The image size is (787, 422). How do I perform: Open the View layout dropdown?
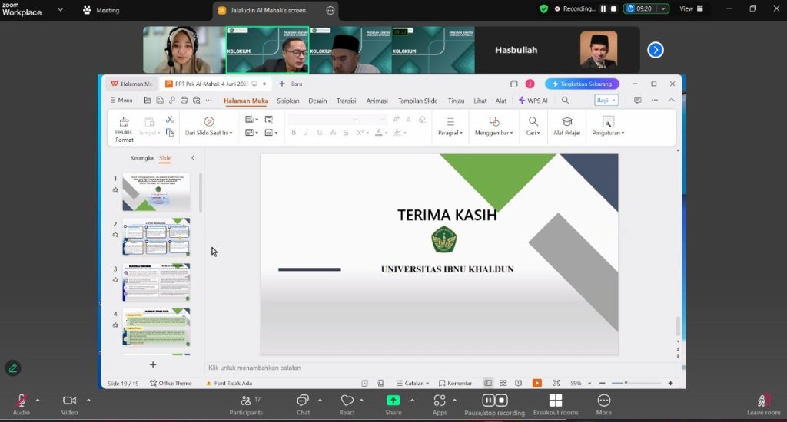click(x=691, y=8)
